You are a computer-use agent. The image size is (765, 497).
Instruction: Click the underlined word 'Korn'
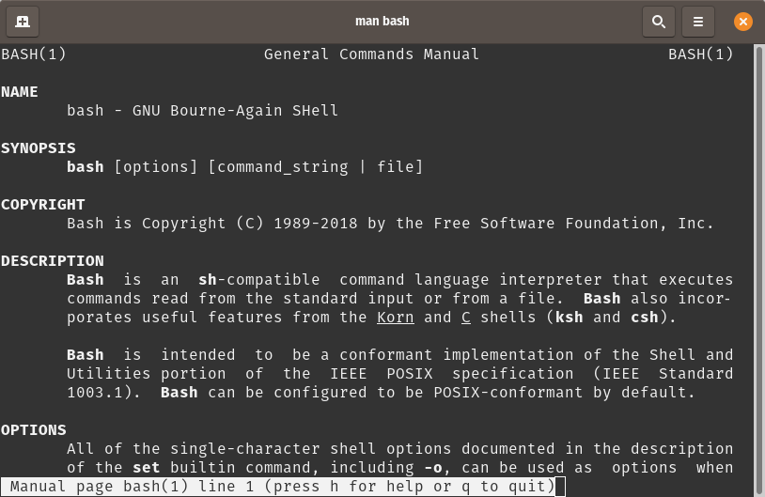point(396,318)
